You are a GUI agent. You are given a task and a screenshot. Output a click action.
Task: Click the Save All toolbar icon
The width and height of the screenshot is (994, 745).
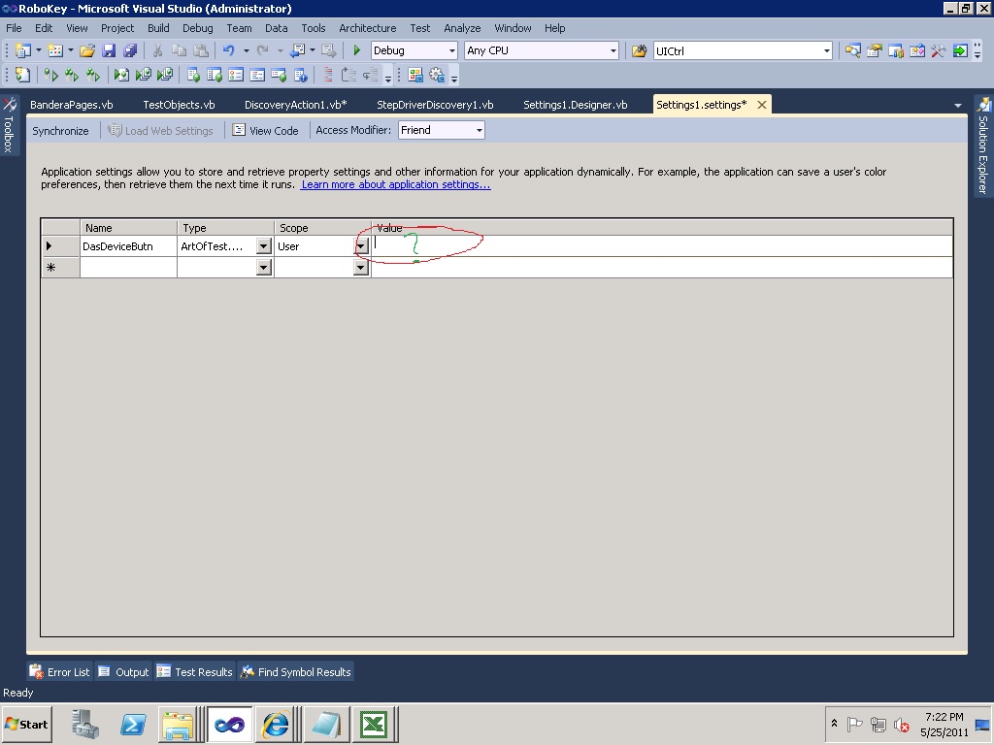(130, 50)
